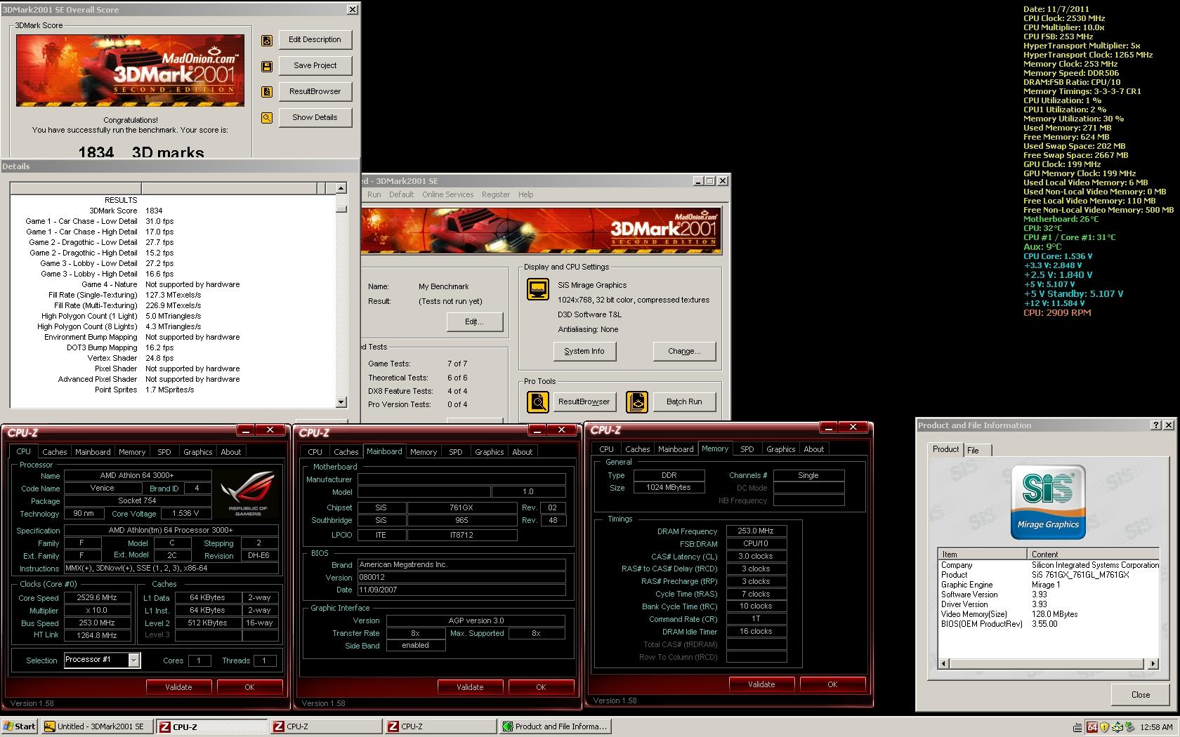Click the ResultBrowser icon in Overall Score window

point(267,92)
